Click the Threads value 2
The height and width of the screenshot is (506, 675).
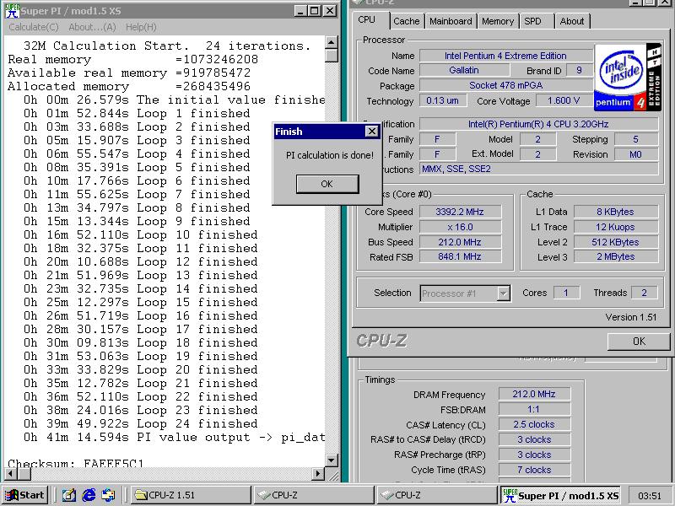(644, 293)
